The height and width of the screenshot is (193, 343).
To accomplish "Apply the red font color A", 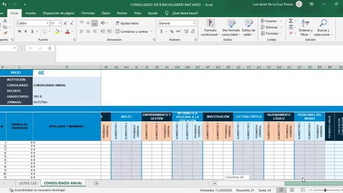I will (x=68, y=32).
